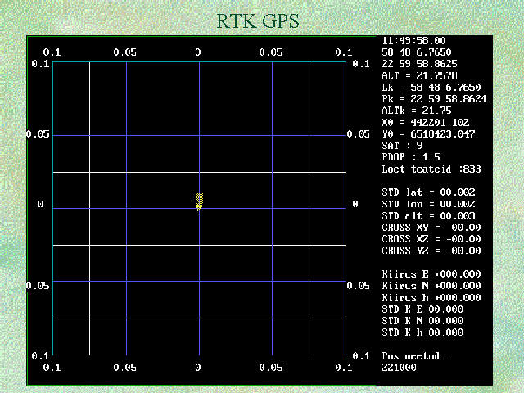Select the CROSS XY value line
Image resolution: width=524 pixels, height=393 pixels.
tap(431, 228)
